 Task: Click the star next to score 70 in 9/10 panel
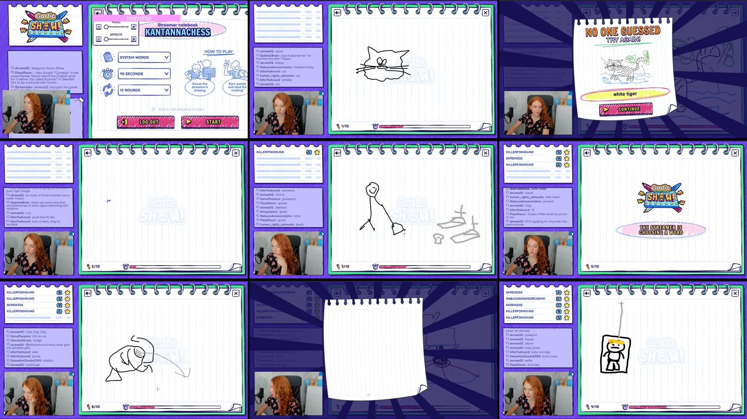click(x=567, y=292)
